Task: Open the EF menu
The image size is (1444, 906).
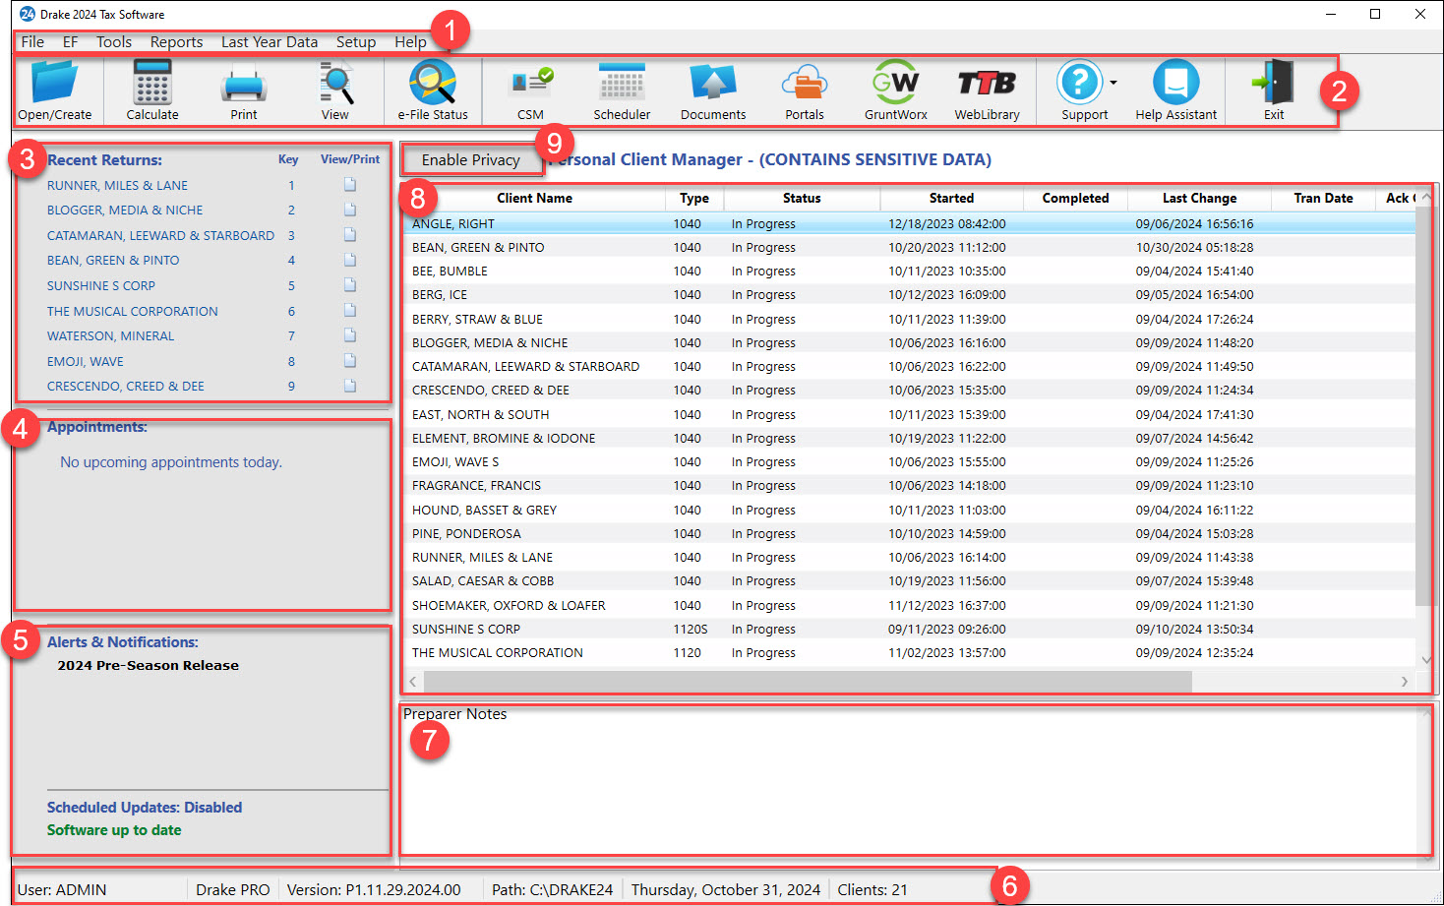Action: [x=70, y=41]
